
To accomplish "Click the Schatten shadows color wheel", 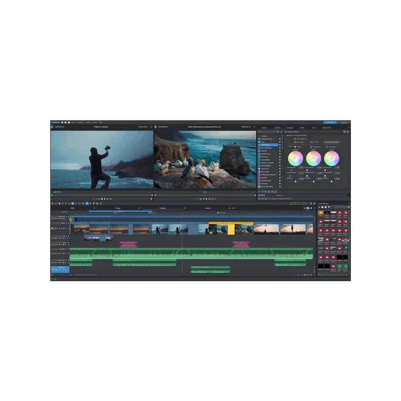I will (296, 158).
